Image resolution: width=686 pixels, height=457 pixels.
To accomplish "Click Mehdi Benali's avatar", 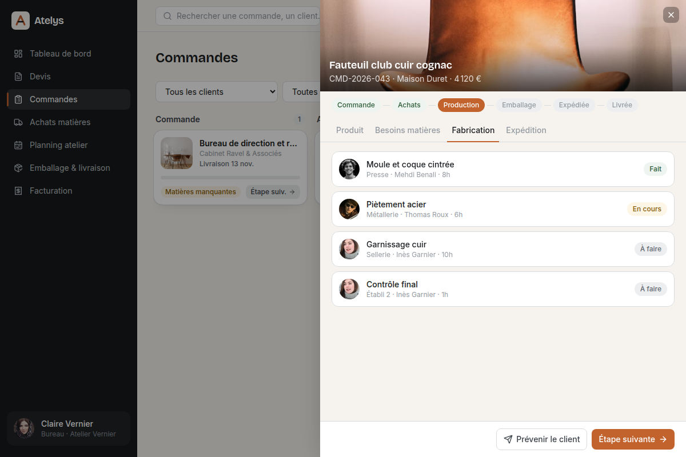I will pos(349,169).
